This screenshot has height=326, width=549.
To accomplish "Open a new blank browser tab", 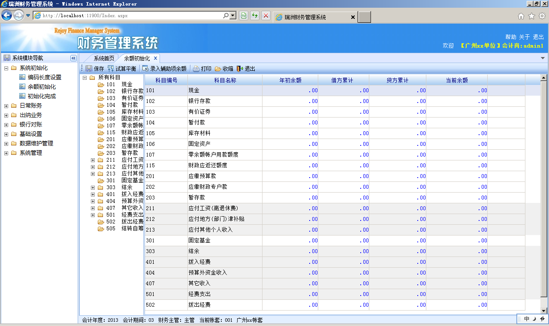I will (364, 17).
